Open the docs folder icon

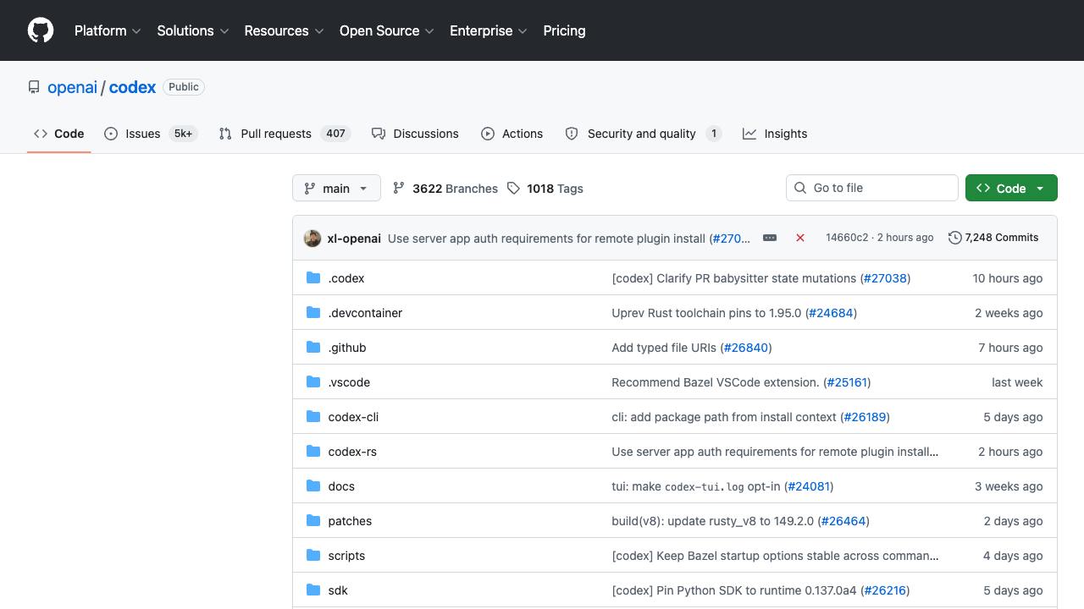313,486
